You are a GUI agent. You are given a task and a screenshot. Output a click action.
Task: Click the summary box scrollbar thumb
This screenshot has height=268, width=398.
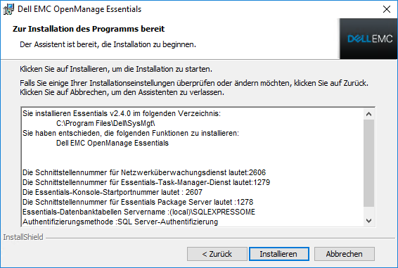(368, 163)
